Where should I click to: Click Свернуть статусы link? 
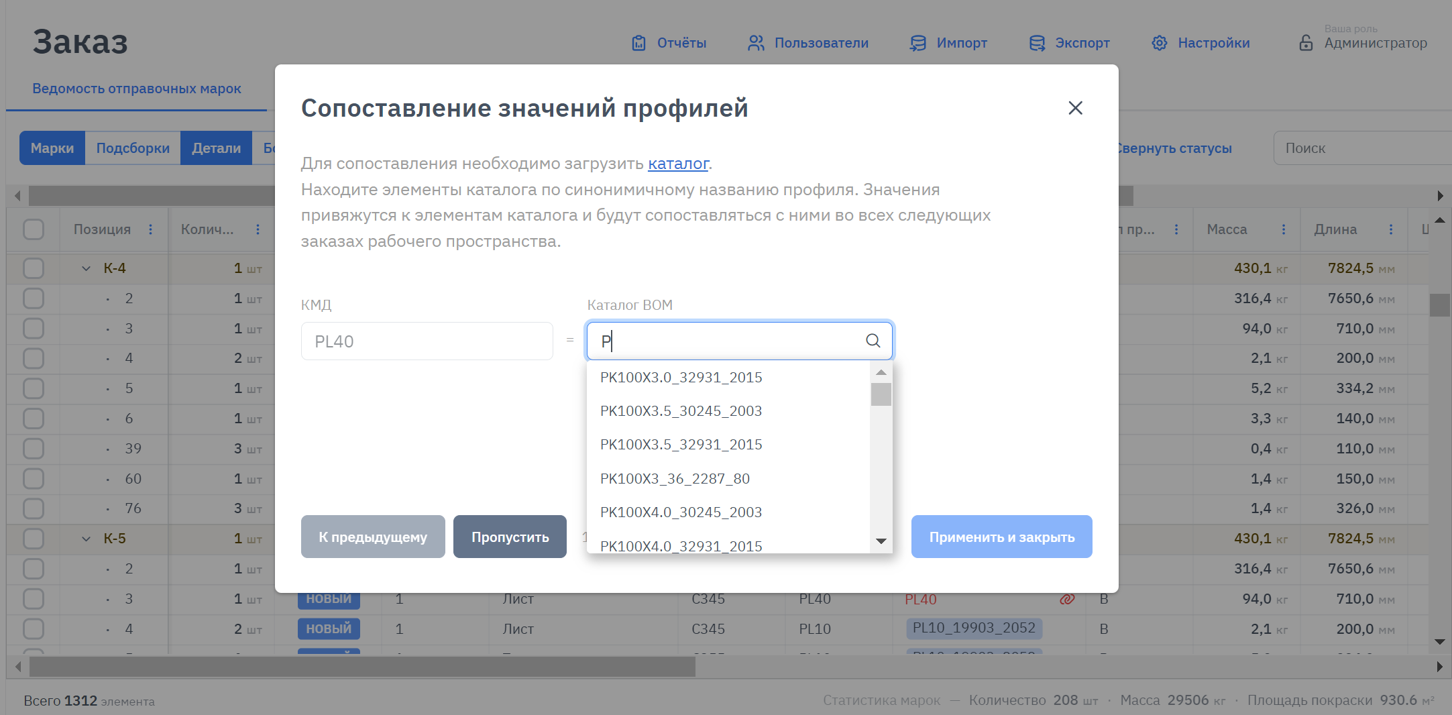pyautogui.click(x=1175, y=148)
